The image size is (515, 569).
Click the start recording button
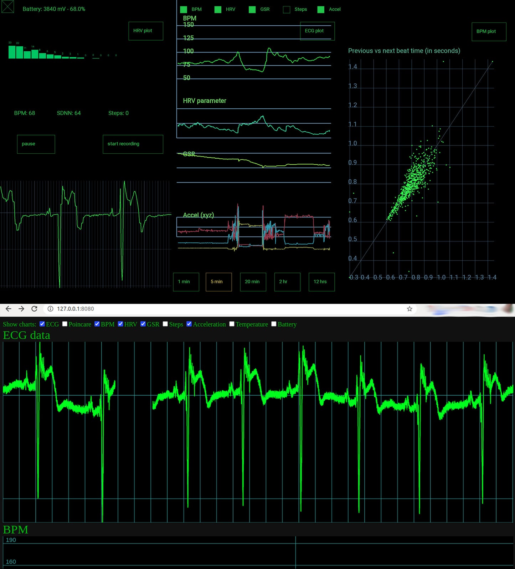(133, 144)
